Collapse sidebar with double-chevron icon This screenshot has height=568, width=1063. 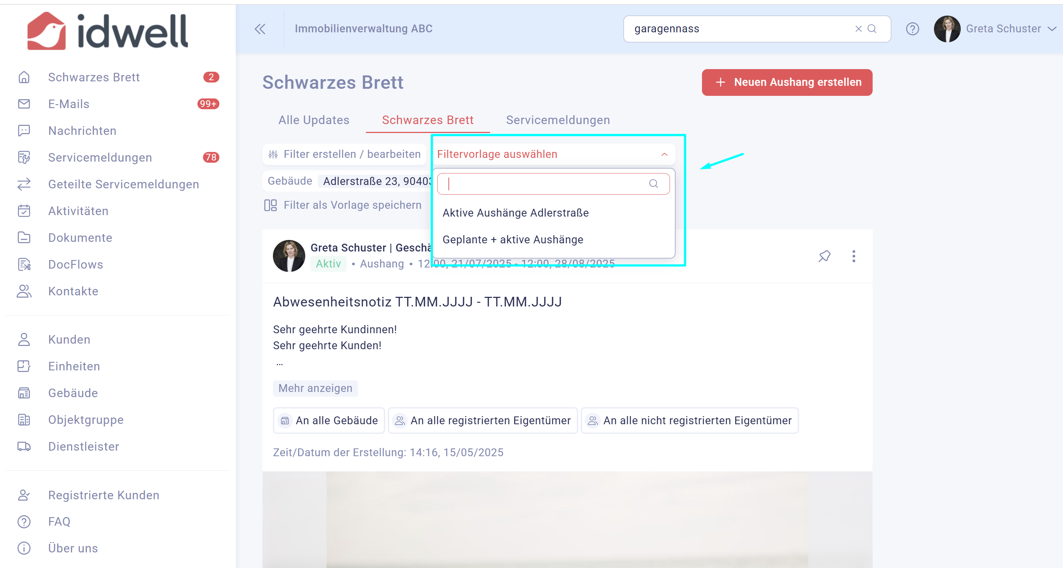tap(260, 29)
